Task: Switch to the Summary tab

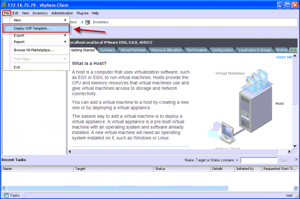Action: tap(107, 50)
